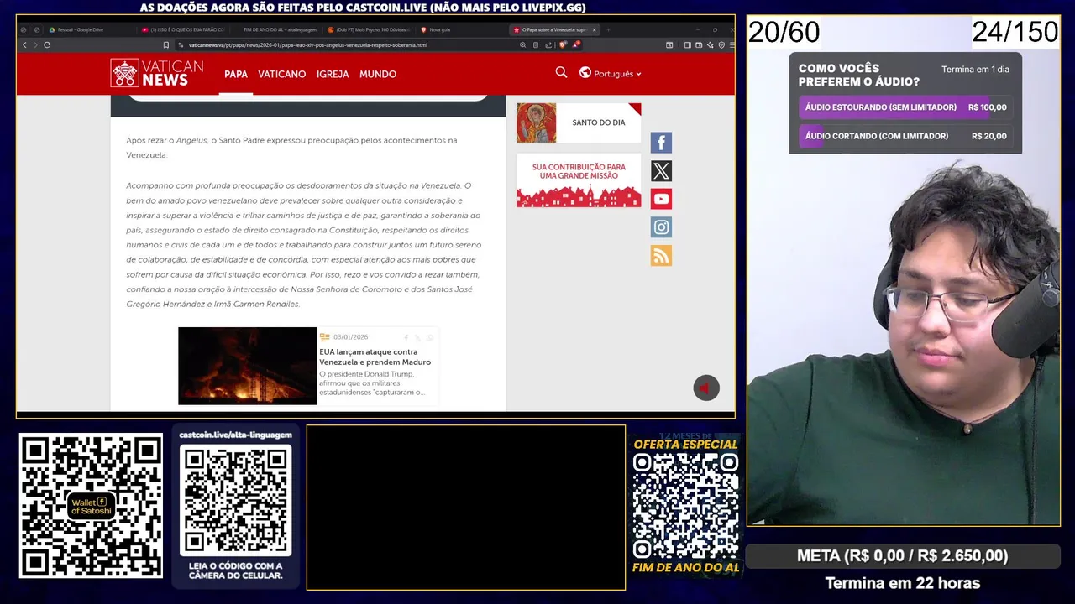Image resolution: width=1075 pixels, height=604 pixels.
Task: Click the 24/150 counter
Action: pyautogui.click(x=1015, y=32)
